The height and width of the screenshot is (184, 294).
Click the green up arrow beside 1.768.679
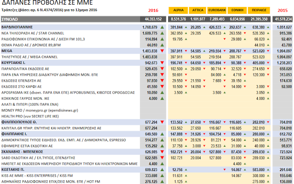[162, 27]
